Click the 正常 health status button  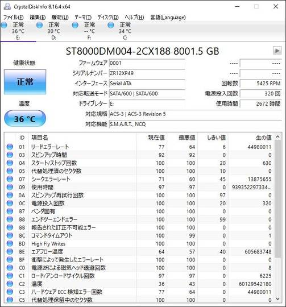[x=25, y=82]
